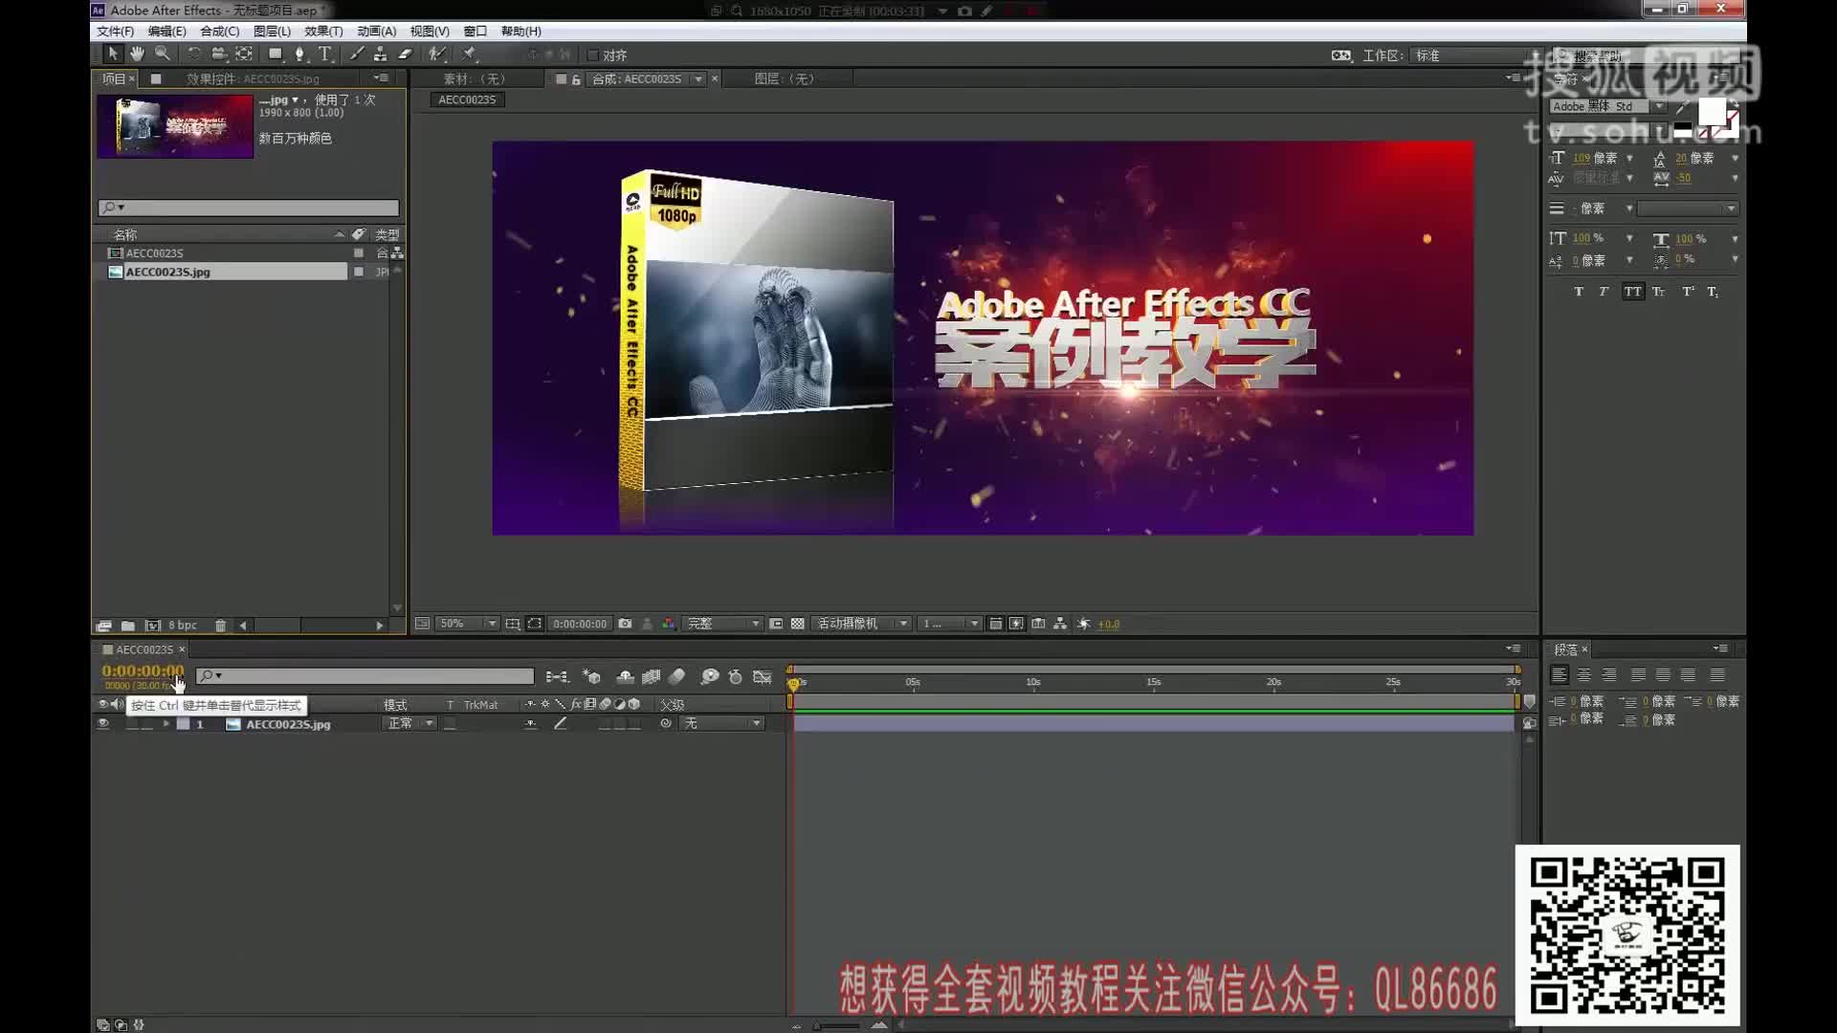Viewport: 1837px width, 1033px height.
Task: Open the view layout count dropdown
Action: (x=949, y=624)
